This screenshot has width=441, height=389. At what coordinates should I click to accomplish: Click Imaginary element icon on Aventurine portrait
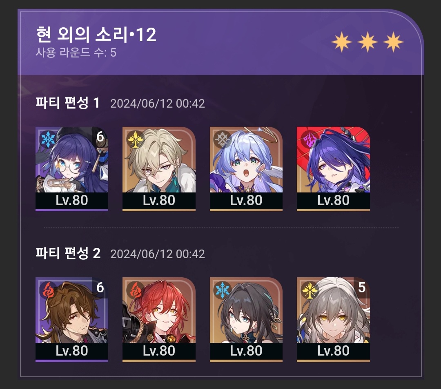[x=135, y=139]
